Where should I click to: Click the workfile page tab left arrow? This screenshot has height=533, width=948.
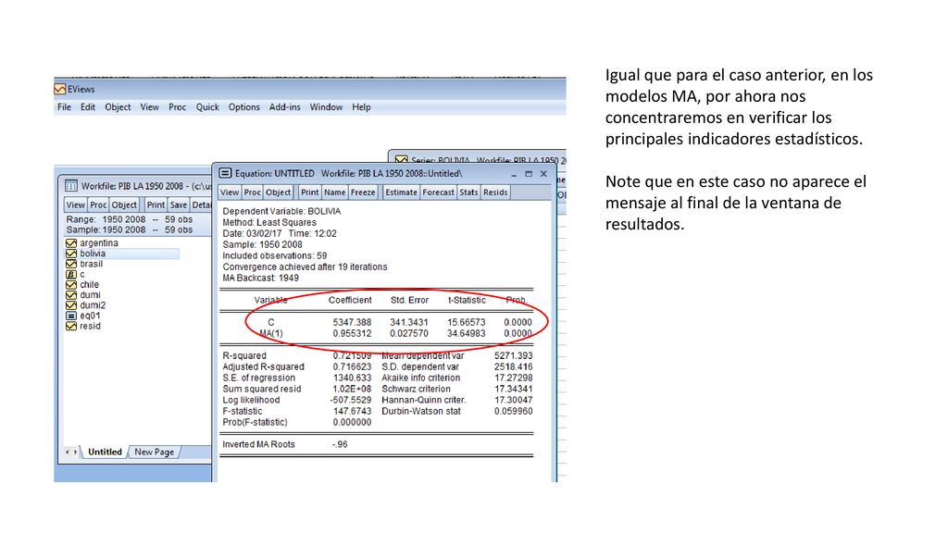tap(67, 452)
